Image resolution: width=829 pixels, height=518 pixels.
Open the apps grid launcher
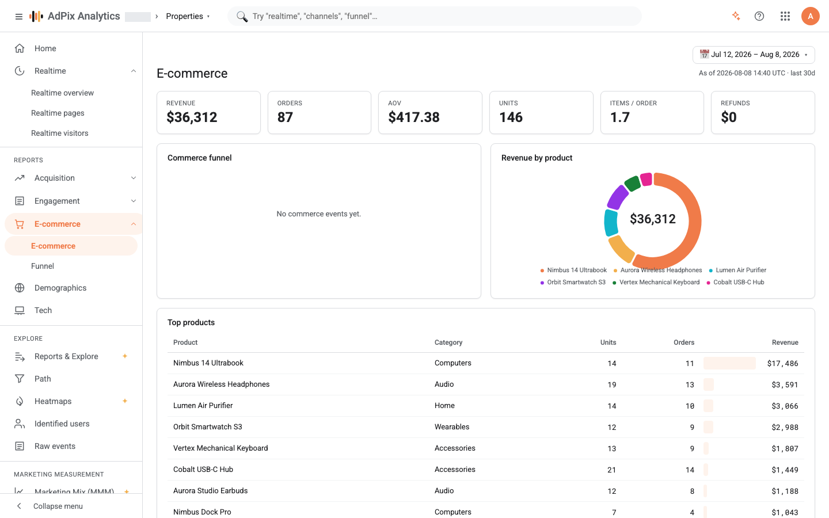pos(785,16)
